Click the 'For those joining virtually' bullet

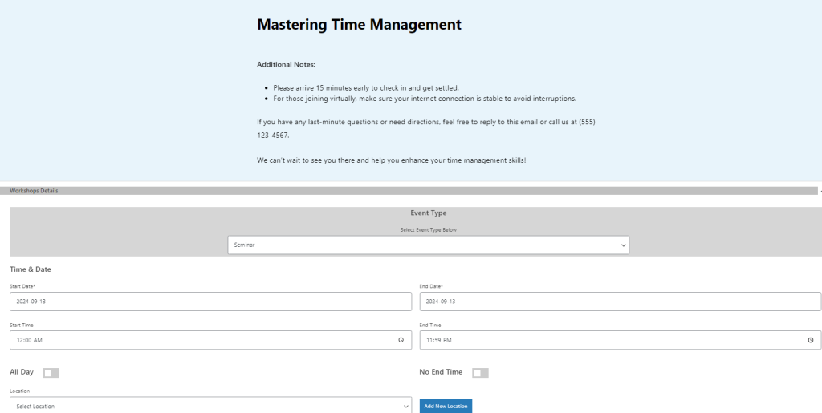pos(425,99)
